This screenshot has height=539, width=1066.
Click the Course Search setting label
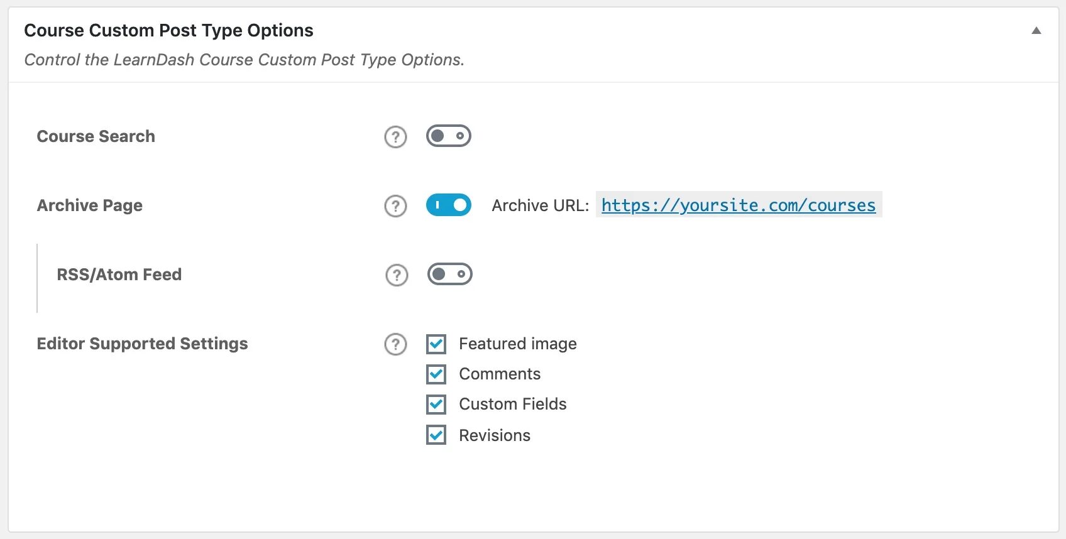click(96, 136)
